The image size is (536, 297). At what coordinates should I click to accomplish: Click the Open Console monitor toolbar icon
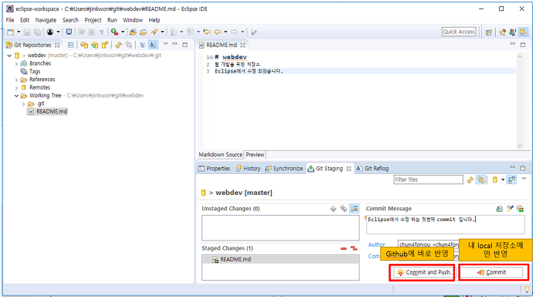point(69,32)
